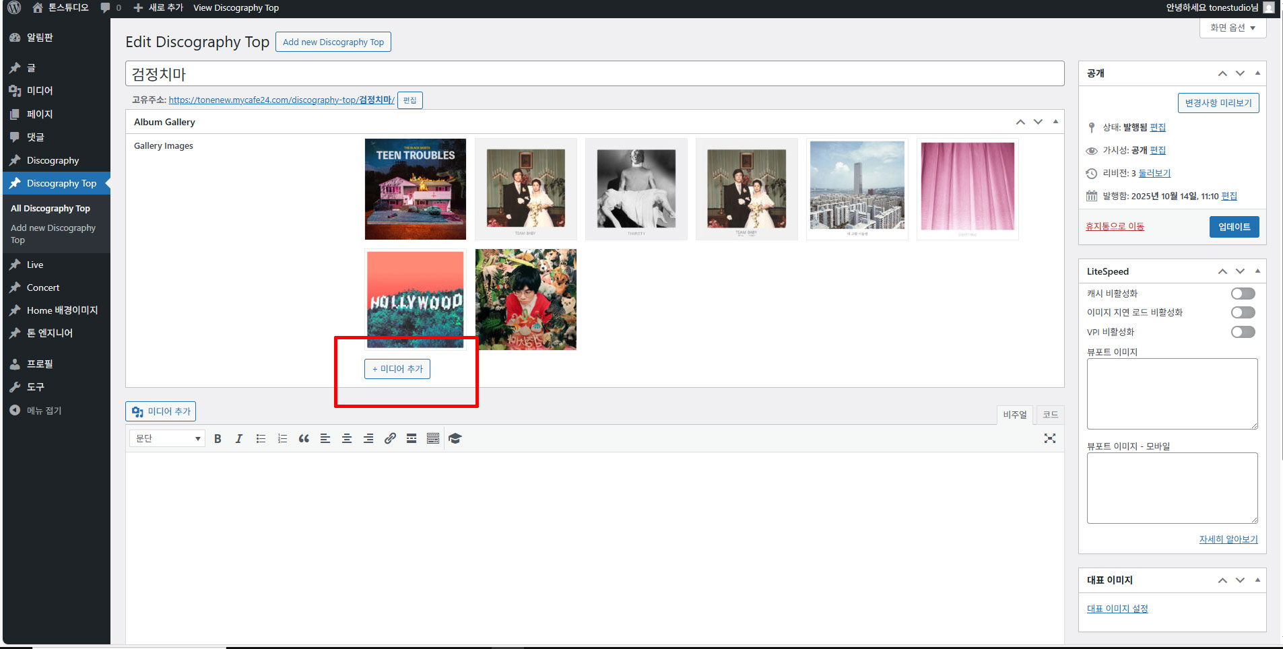The image size is (1283, 649).
Task: Select the TEEN TROUBLES gallery thumbnail
Action: point(416,189)
